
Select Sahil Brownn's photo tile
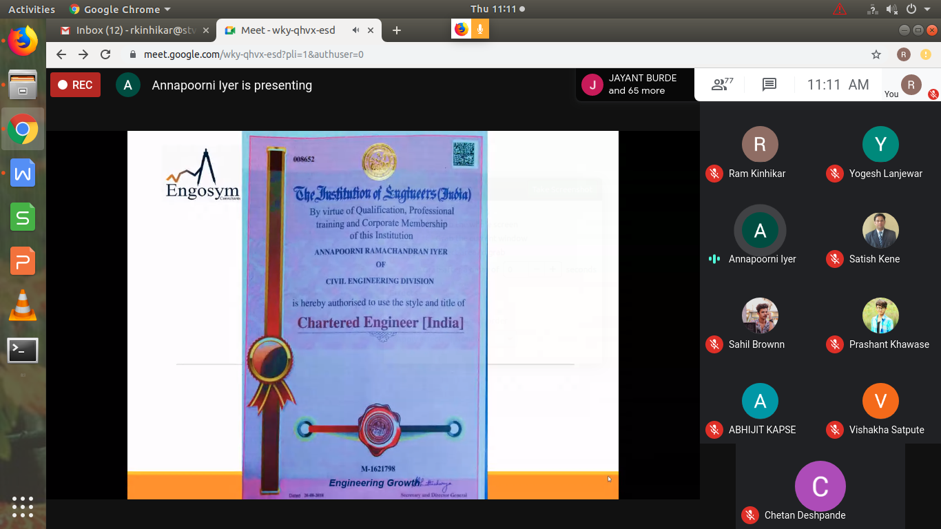[760, 315]
